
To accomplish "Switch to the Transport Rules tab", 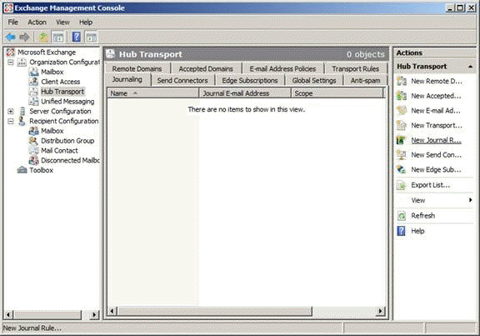I will pyautogui.click(x=356, y=68).
